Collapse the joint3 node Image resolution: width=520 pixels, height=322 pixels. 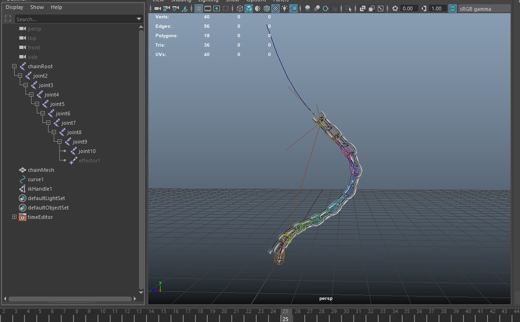[25, 85]
